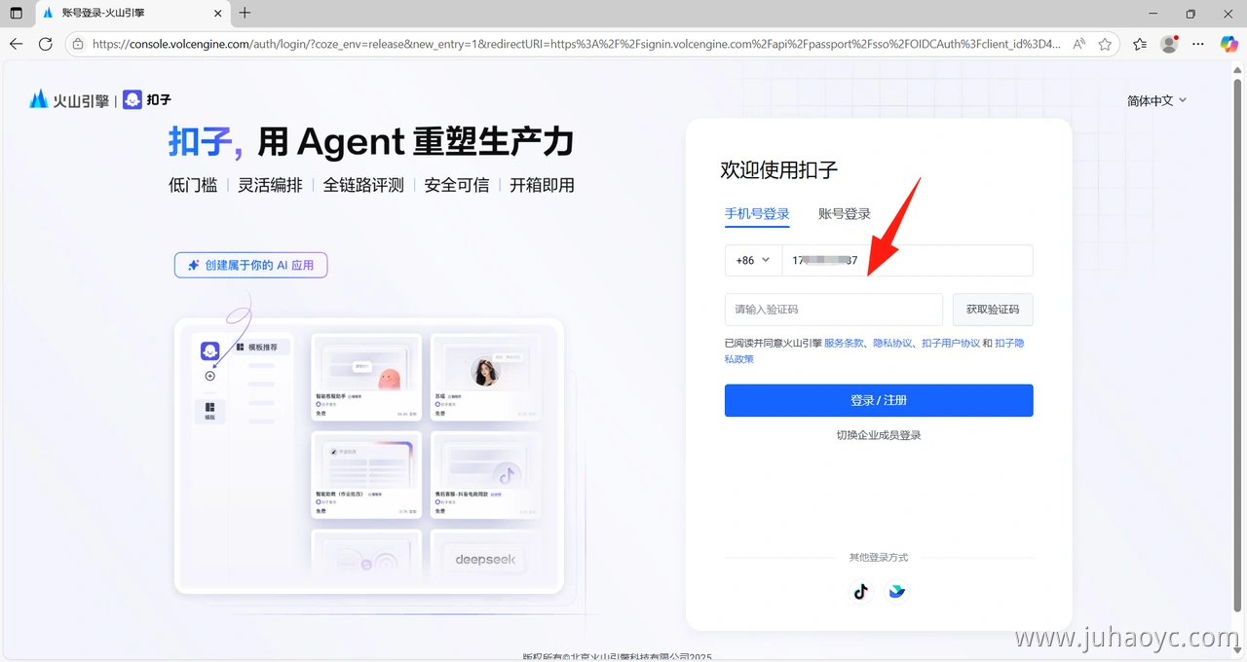Focus the phone number input field
This screenshot has width=1247, height=662.
907,261
